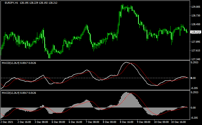Select the 9 Dec 08:00 time axis label
Screen dimensions: 202x125
[x=144, y=122]
